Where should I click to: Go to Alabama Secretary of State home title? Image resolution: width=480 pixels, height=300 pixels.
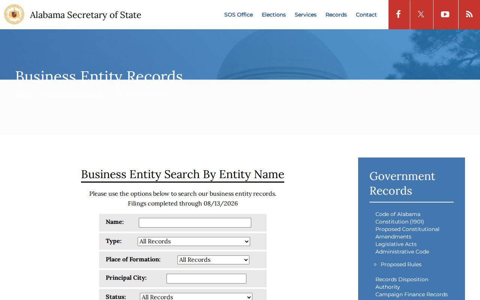pos(85,15)
